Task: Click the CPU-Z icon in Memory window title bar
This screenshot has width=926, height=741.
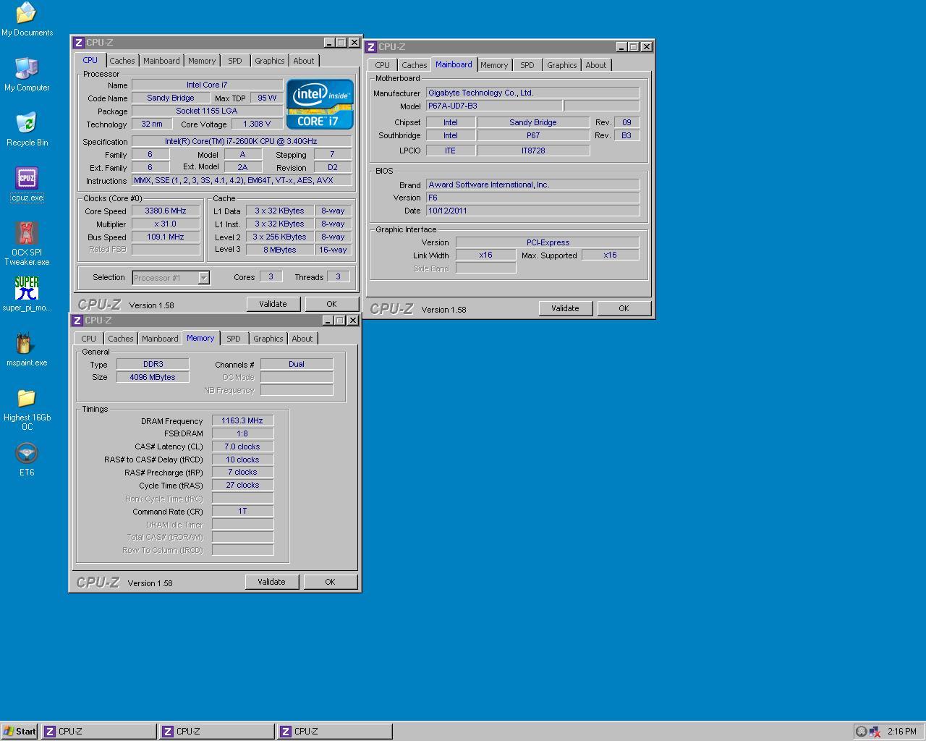Action: point(77,321)
